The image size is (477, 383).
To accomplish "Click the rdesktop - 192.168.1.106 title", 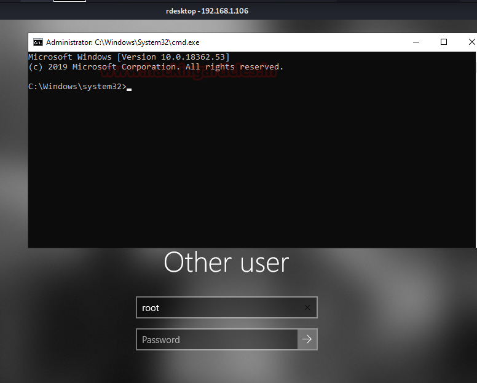I will point(207,11).
